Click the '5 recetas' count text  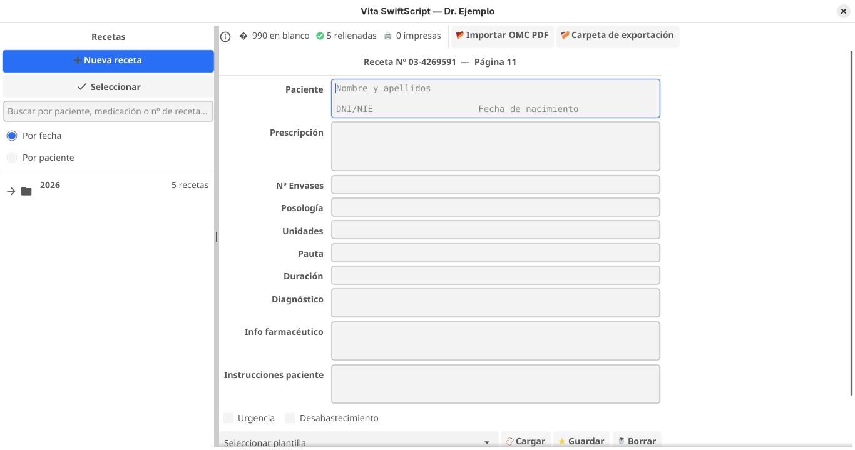pyautogui.click(x=190, y=185)
